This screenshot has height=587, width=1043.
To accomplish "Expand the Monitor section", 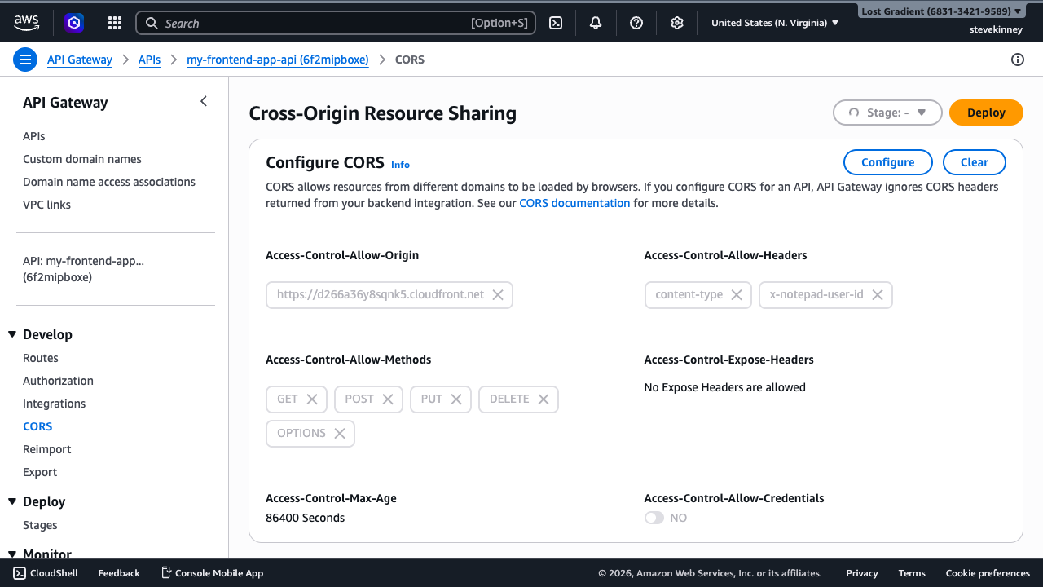I will [12, 554].
